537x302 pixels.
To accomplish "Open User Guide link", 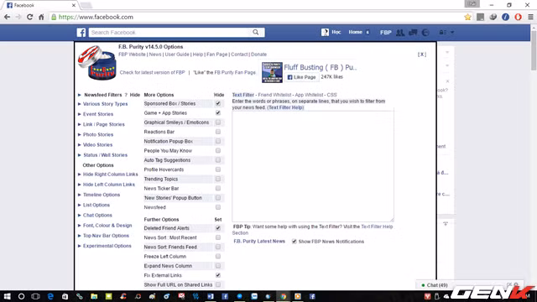I will point(177,55).
